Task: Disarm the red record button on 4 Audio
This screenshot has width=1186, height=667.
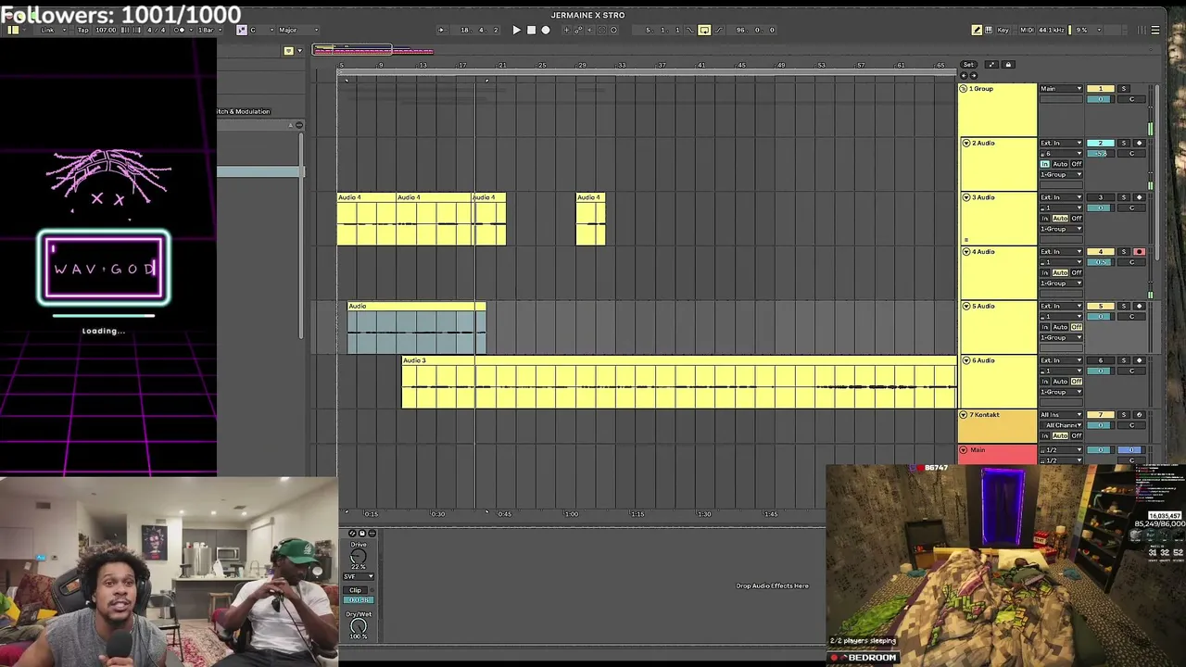Action: [1139, 252]
